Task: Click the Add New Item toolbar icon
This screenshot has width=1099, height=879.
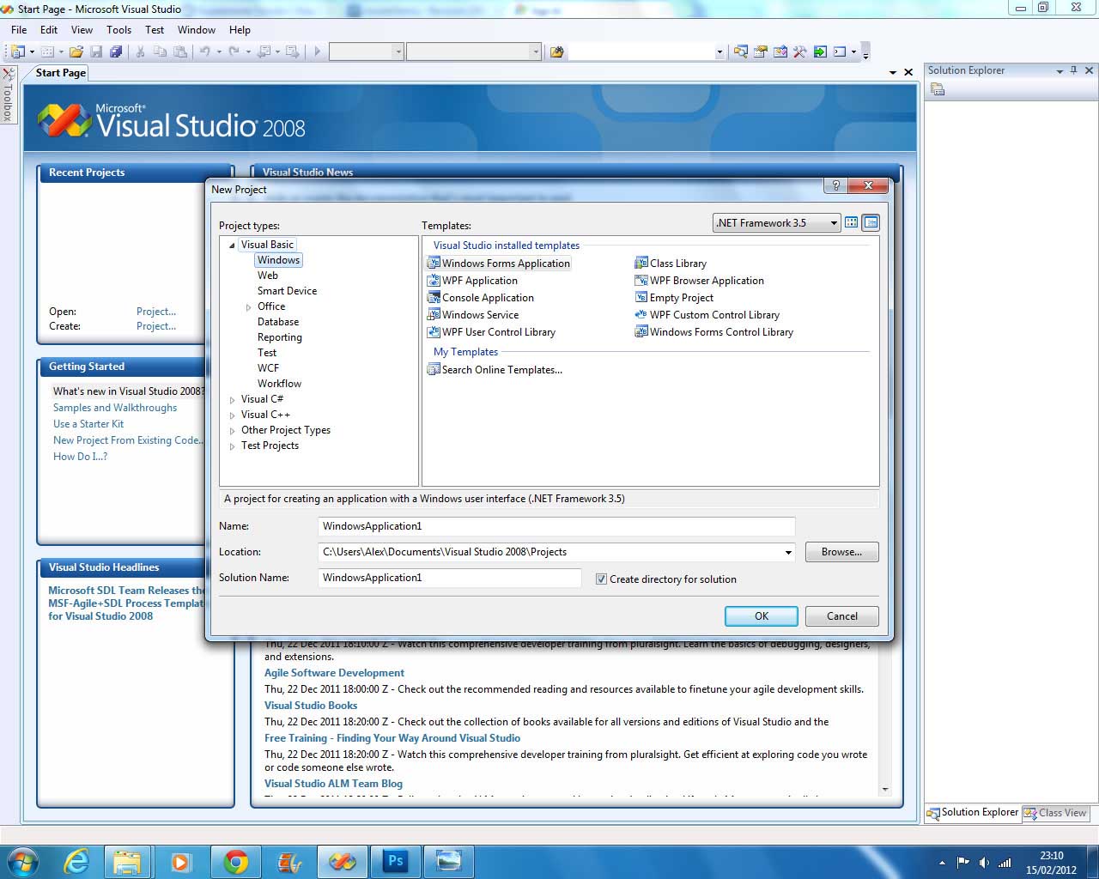Action: click(47, 52)
